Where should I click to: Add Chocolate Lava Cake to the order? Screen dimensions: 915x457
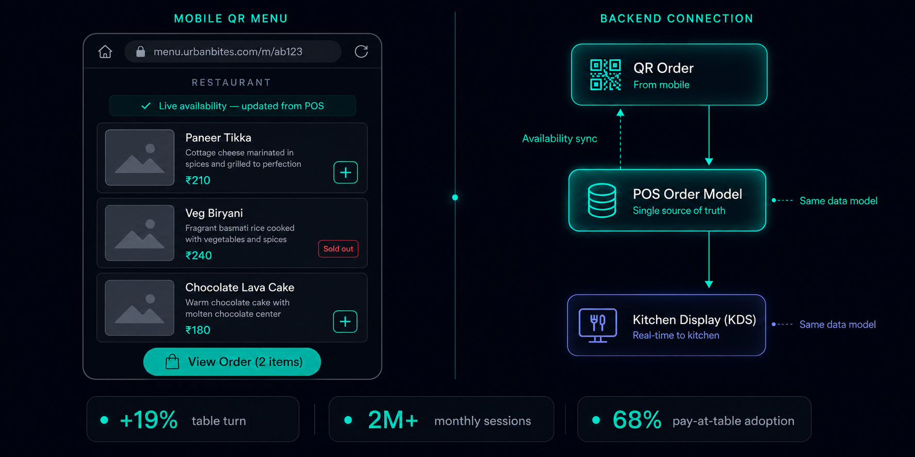(x=345, y=321)
